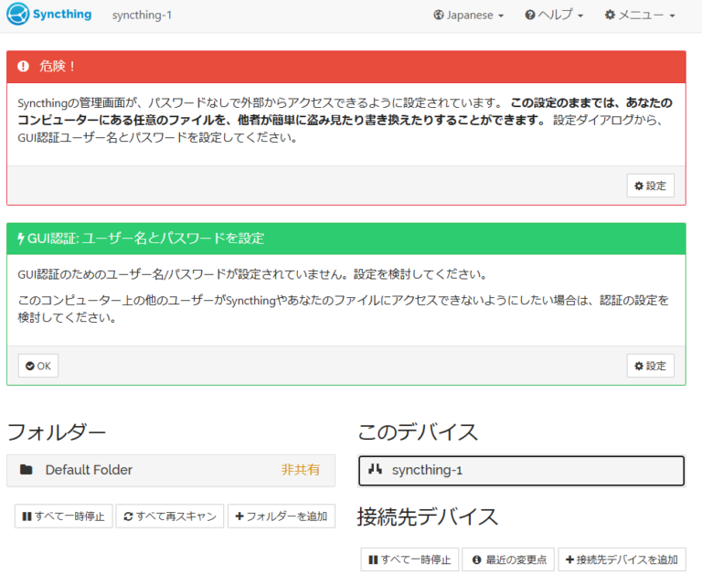Screen dimensions: 702x575
Task: Click the 危険！ danger heading text
Action: click(57, 67)
